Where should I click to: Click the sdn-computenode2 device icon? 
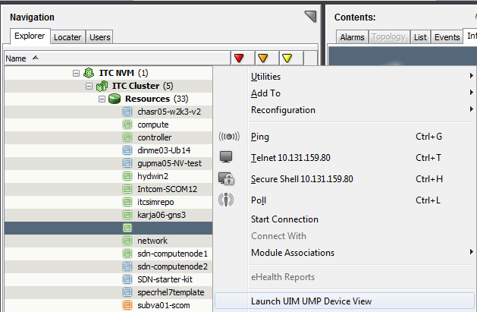point(127,266)
